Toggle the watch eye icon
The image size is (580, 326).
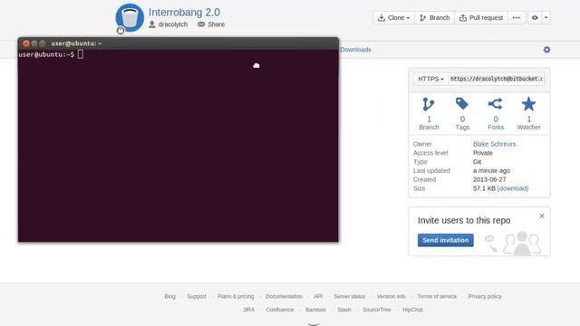click(535, 18)
